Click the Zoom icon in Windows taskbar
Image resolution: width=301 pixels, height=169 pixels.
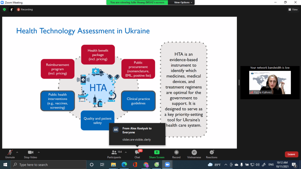pos(167,165)
